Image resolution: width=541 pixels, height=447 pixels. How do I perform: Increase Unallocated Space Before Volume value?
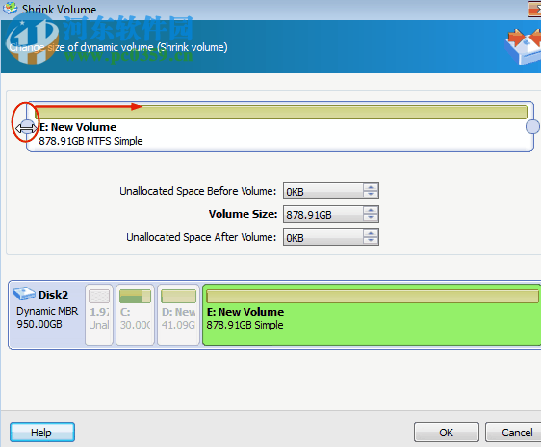click(x=371, y=187)
